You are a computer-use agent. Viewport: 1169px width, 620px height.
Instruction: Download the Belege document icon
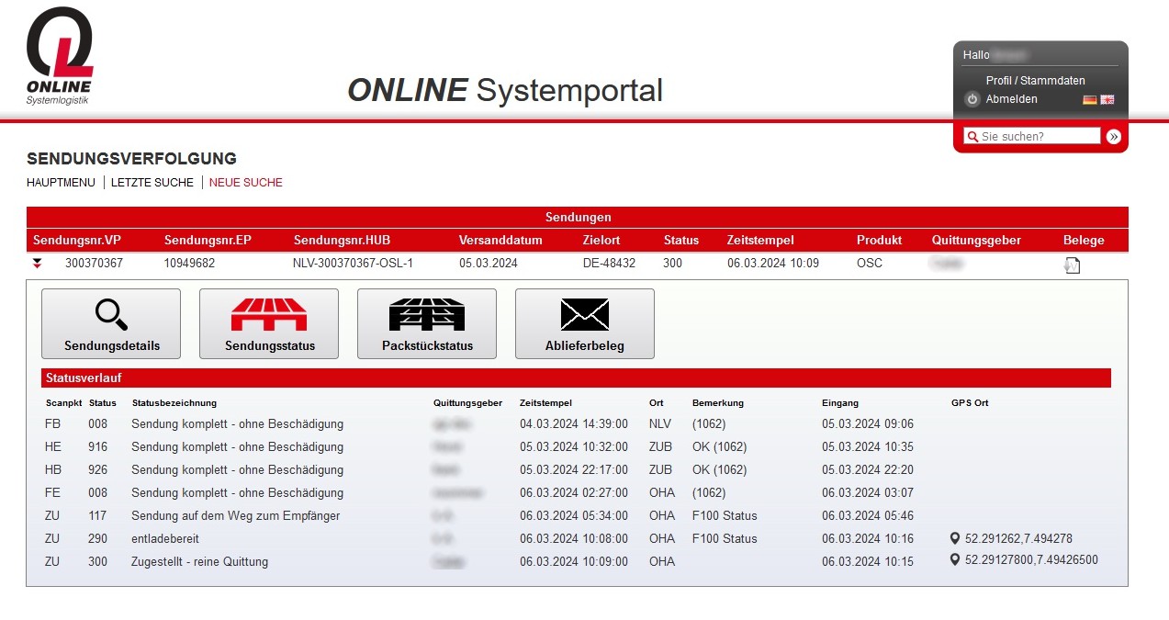[1072, 265]
